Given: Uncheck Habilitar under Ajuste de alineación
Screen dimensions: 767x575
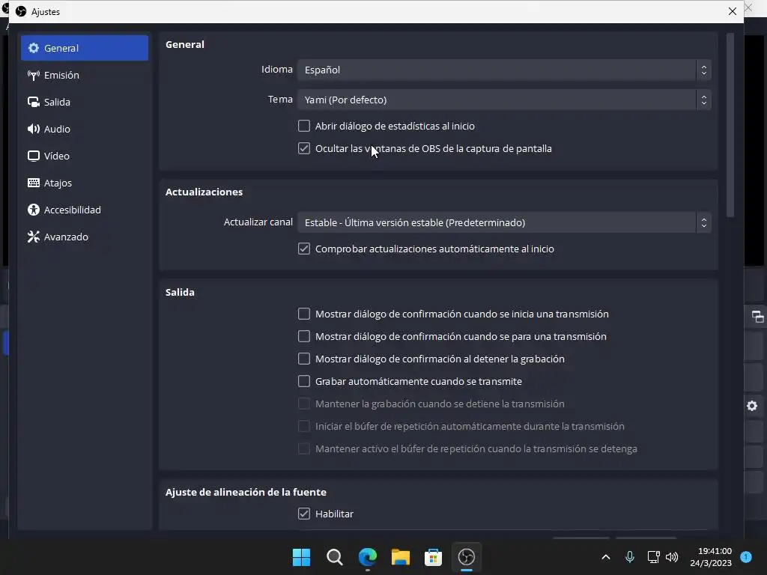Looking at the screenshot, I should tap(304, 514).
